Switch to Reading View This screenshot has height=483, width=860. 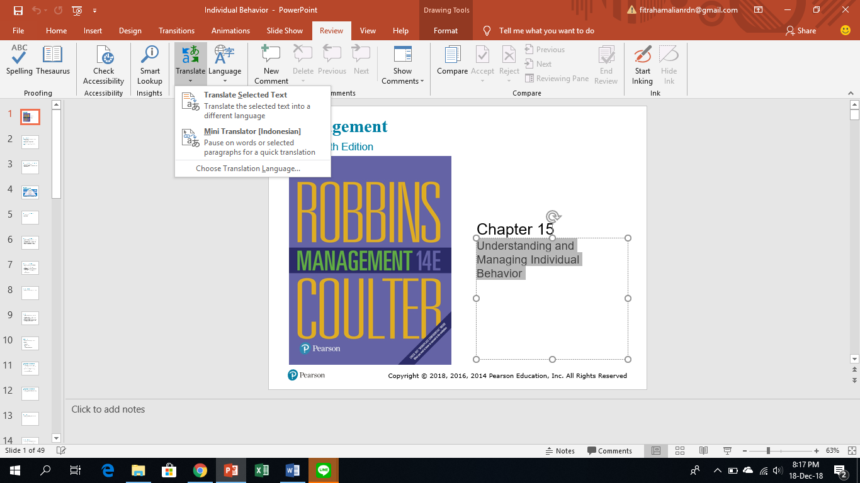tap(703, 451)
